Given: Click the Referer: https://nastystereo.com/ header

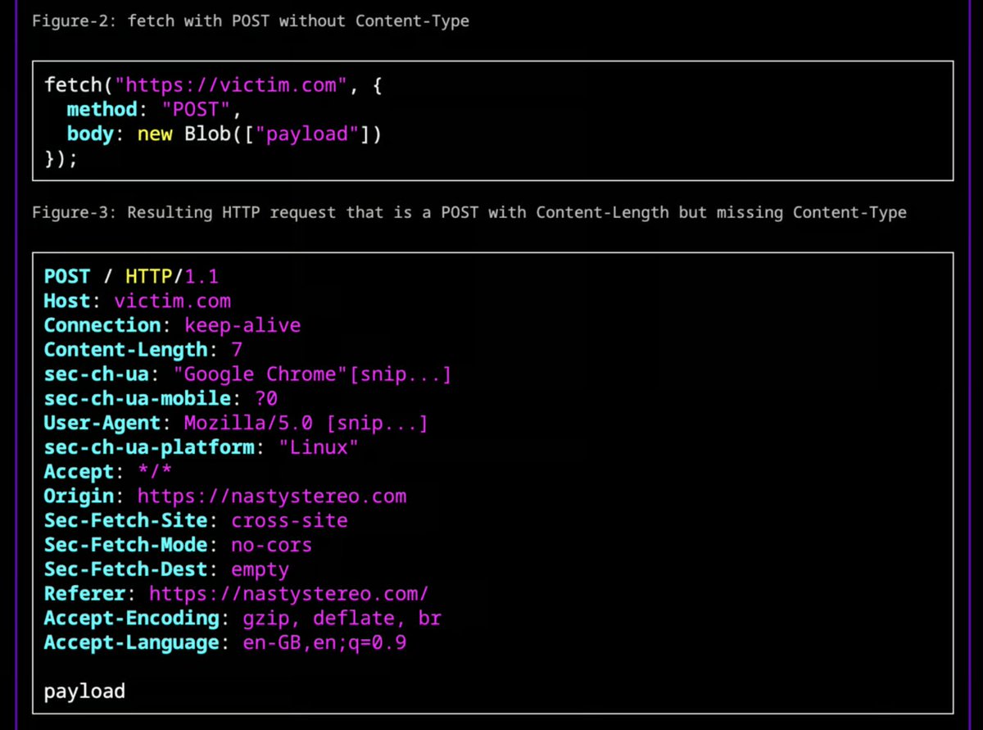Looking at the screenshot, I should [x=237, y=594].
